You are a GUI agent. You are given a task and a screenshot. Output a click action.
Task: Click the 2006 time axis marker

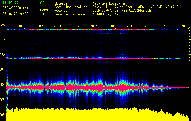[x=112, y=26]
